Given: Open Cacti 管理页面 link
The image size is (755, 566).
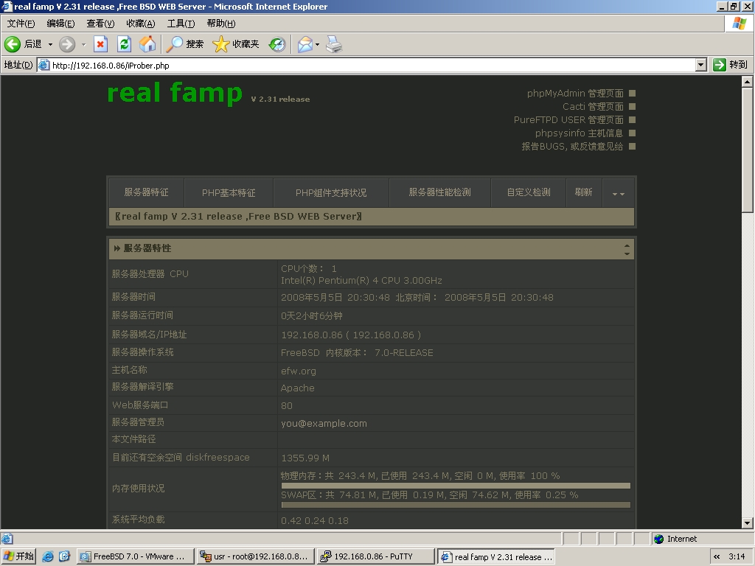Looking at the screenshot, I should [593, 106].
